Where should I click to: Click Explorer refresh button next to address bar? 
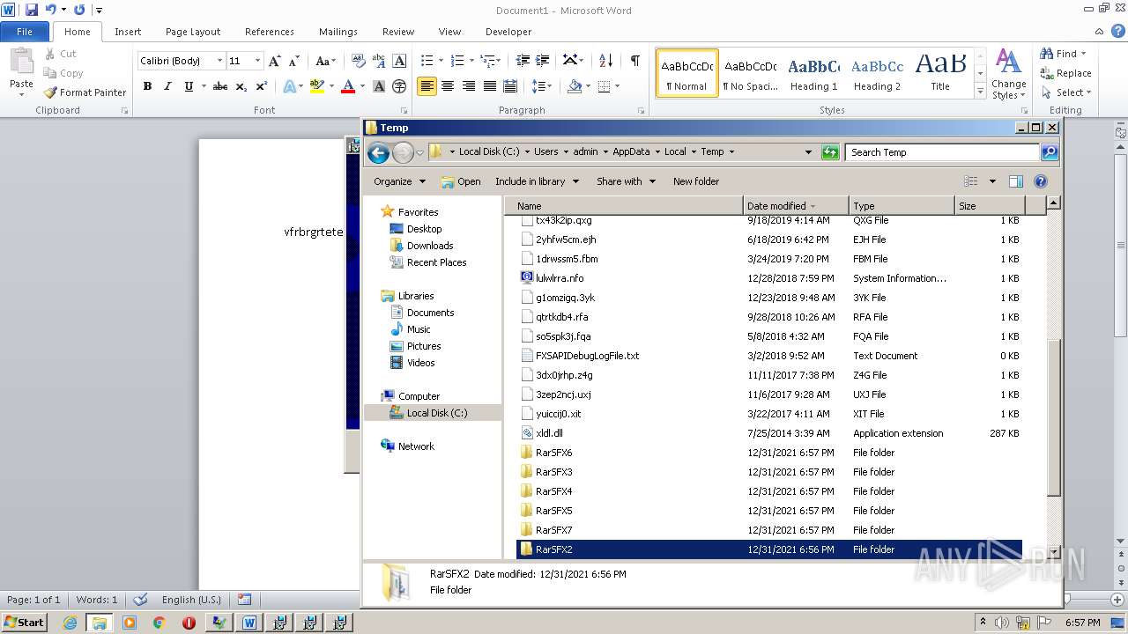(829, 152)
